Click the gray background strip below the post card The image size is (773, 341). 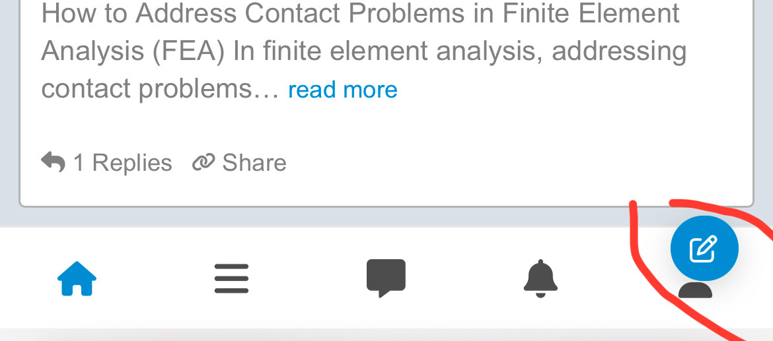[330, 218]
